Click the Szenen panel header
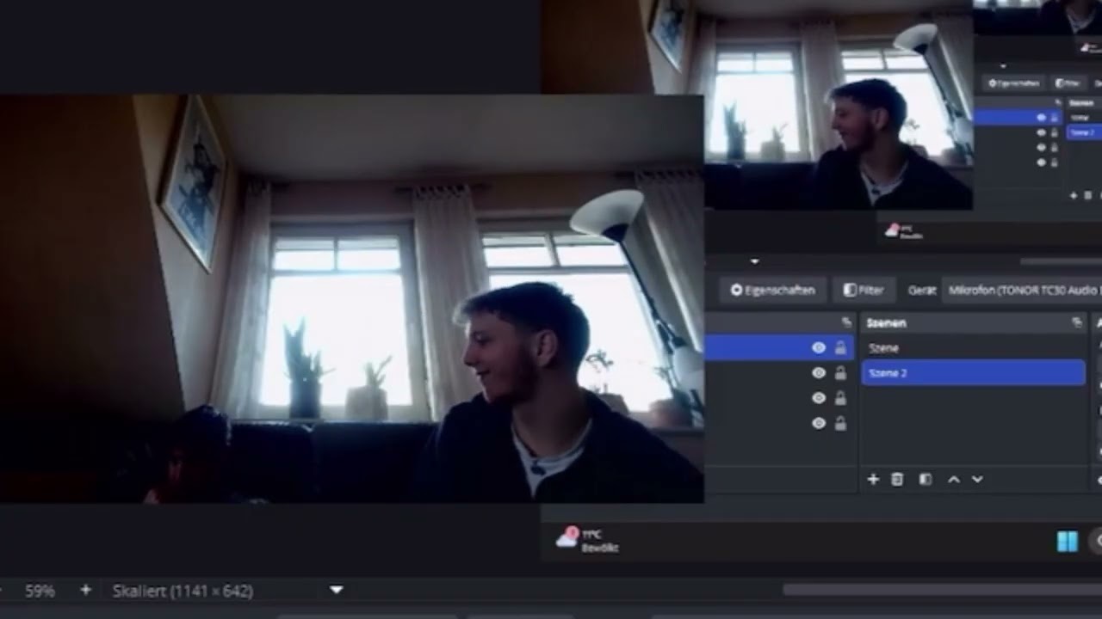This screenshot has width=1102, height=619. pyautogui.click(x=973, y=322)
